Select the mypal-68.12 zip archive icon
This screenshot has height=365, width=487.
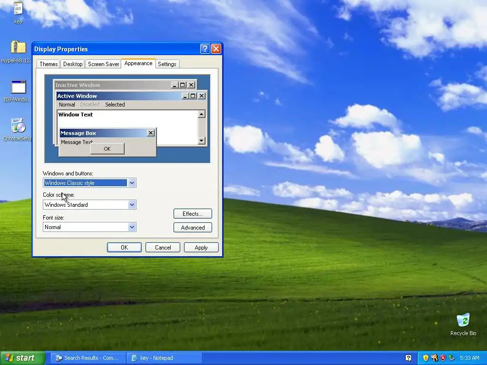coord(17,51)
